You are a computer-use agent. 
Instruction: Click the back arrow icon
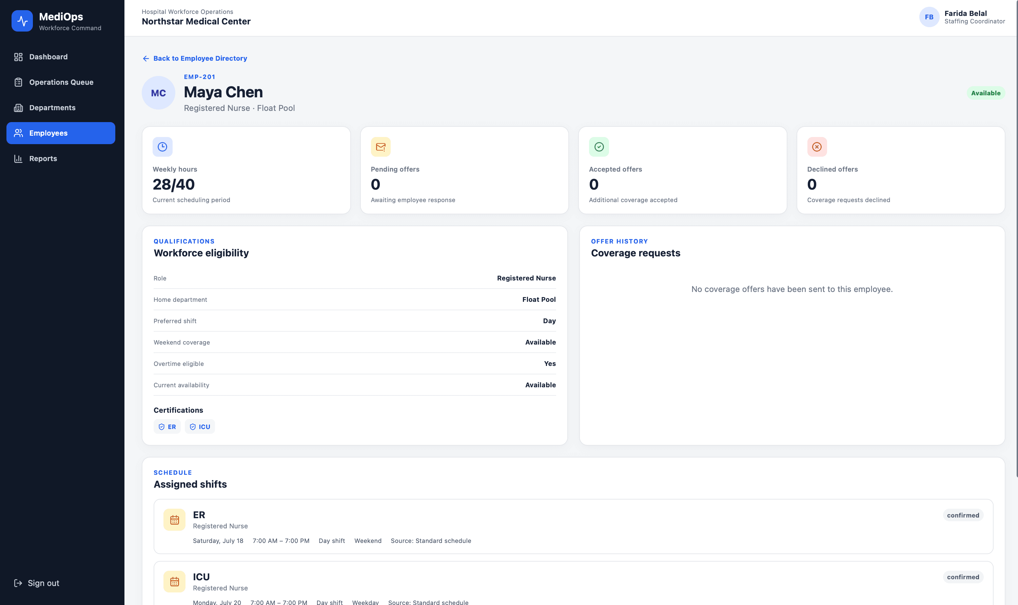click(x=146, y=59)
